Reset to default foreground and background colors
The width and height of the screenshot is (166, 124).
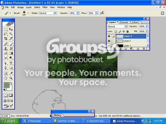point(4,90)
